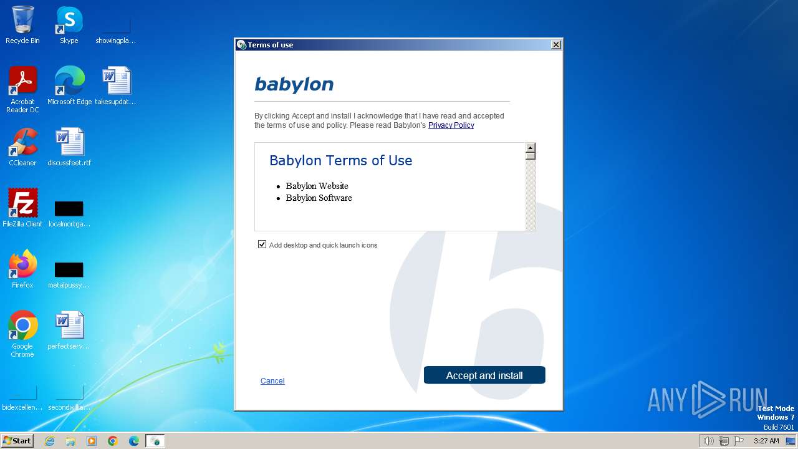This screenshot has width=798, height=449.
Task: Open Chrome from the taskbar
Action: point(113,441)
